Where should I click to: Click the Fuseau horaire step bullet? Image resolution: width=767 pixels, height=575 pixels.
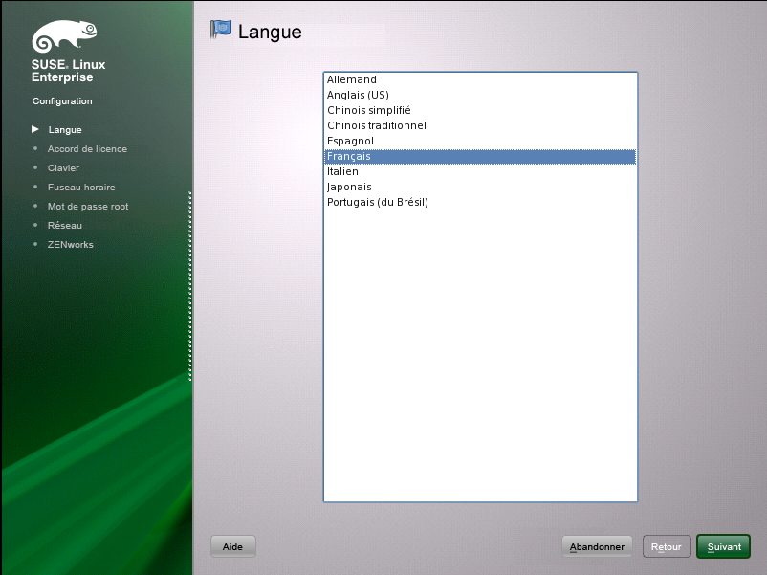coord(36,187)
